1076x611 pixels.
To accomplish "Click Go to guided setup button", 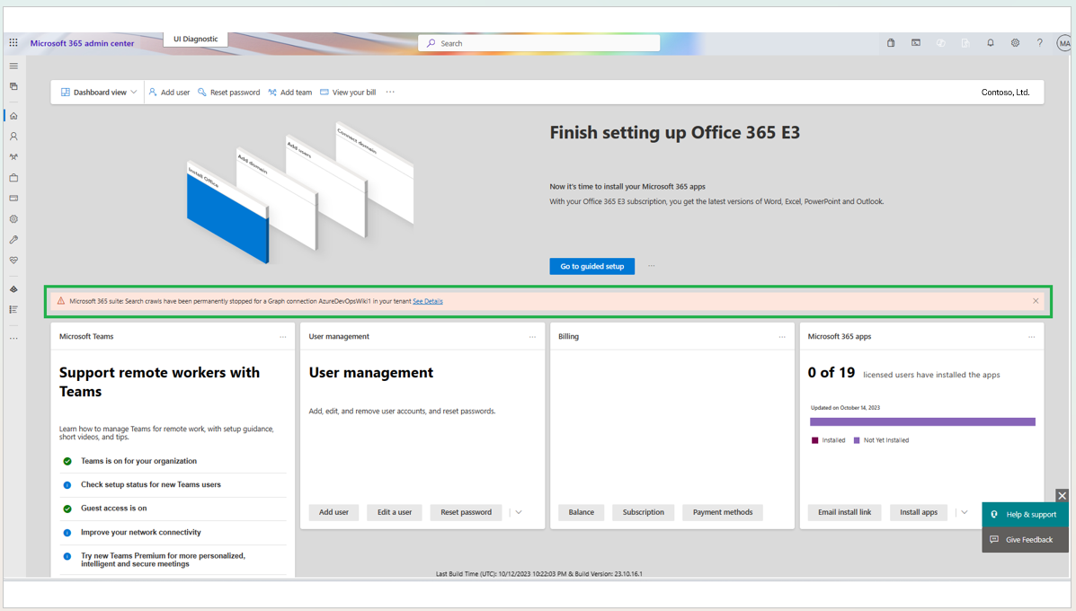I will pos(592,266).
